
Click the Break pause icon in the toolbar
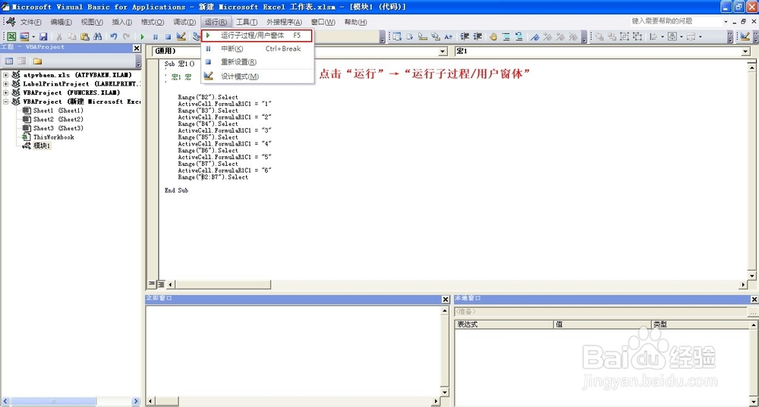click(155, 36)
